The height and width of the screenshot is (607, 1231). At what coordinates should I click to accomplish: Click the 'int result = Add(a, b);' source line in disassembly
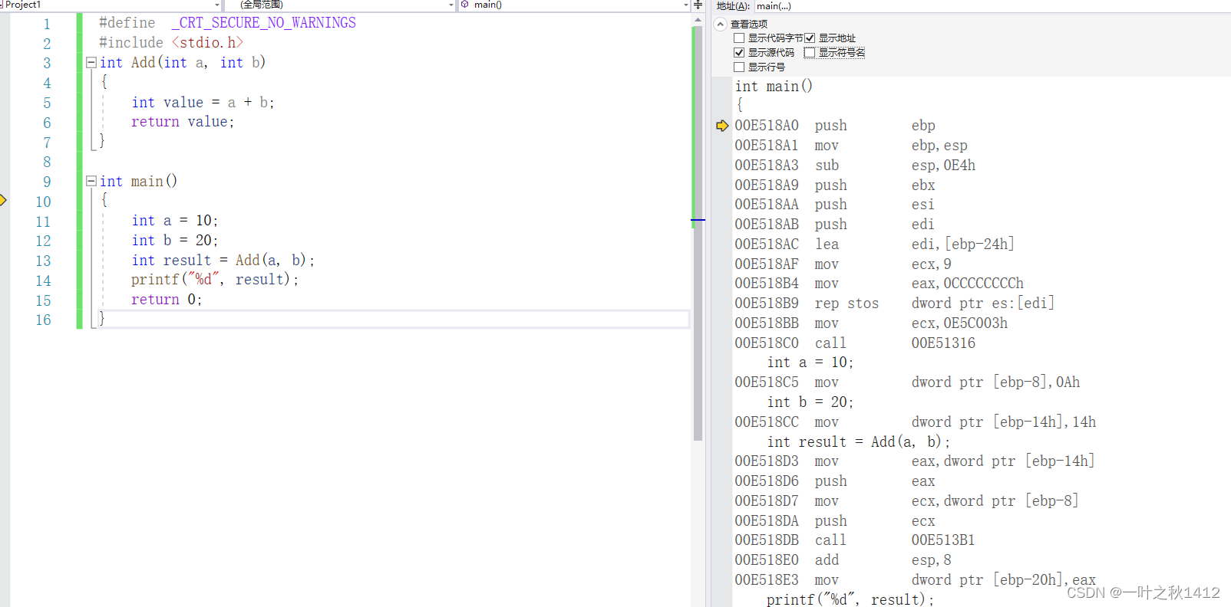(859, 442)
